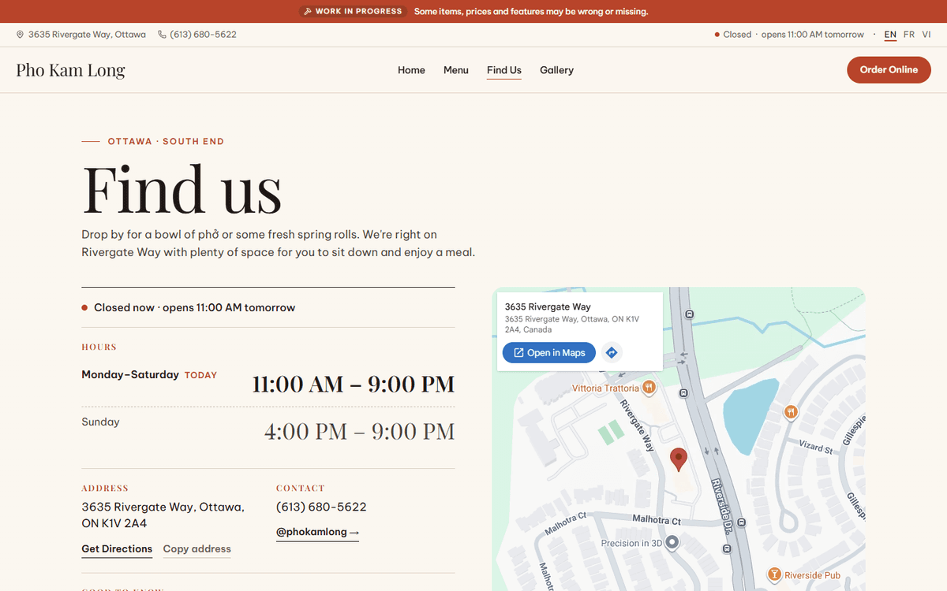Click the Get Directions link
Image resolution: width=947 pixels, height=591 pixels.
[x=117, y=549]
